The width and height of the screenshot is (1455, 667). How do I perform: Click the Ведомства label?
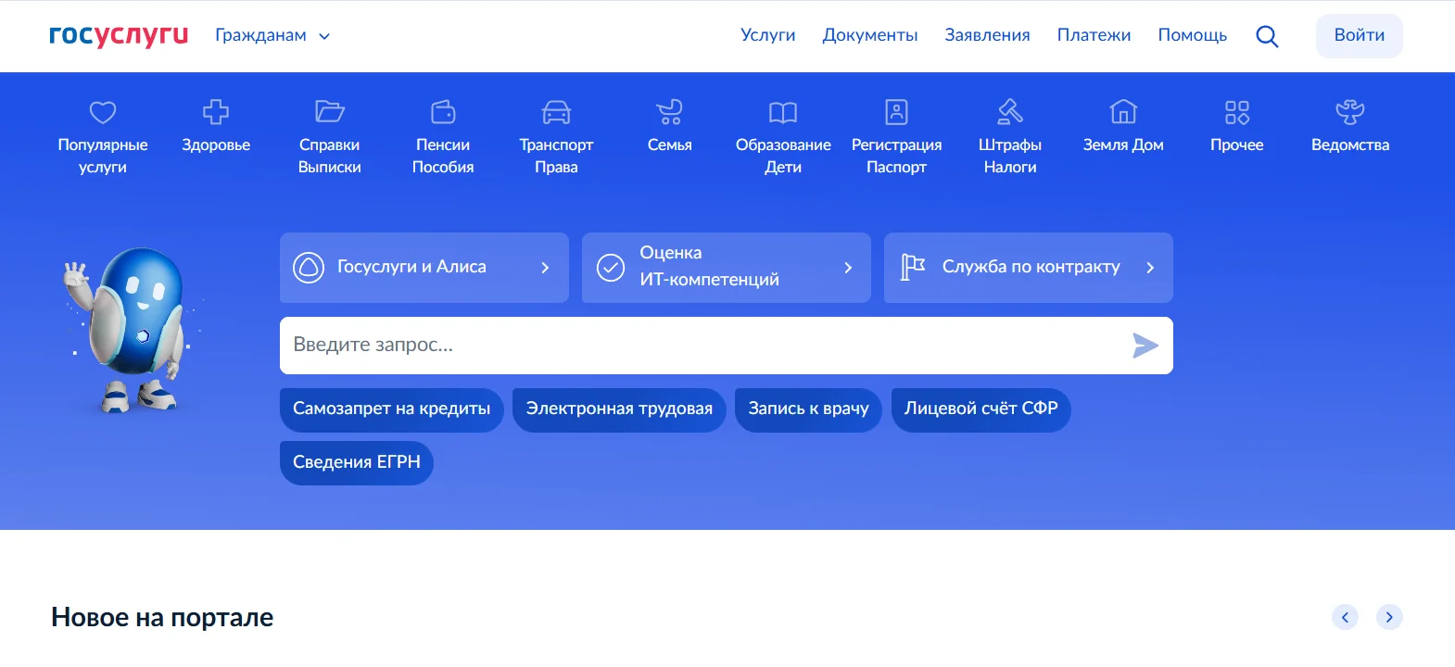1350,145
